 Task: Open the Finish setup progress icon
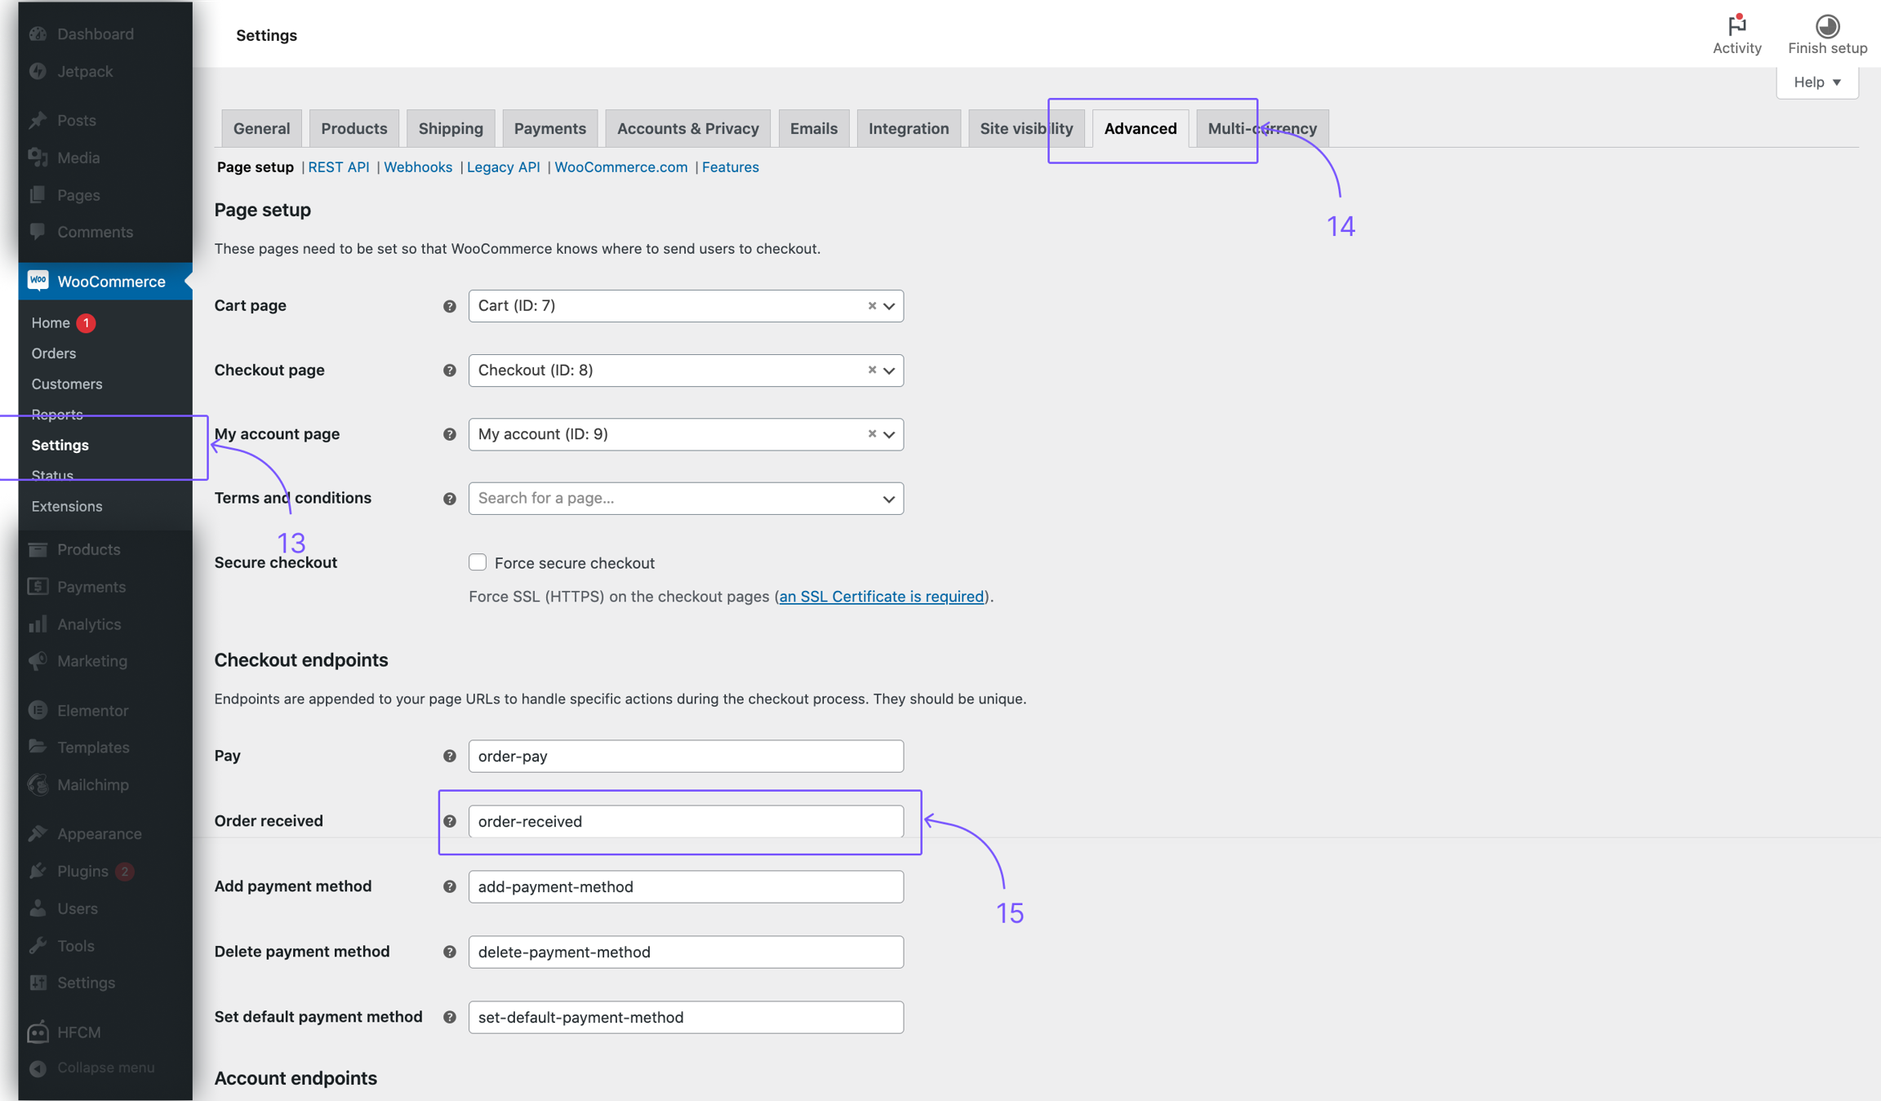[1827, 26]
